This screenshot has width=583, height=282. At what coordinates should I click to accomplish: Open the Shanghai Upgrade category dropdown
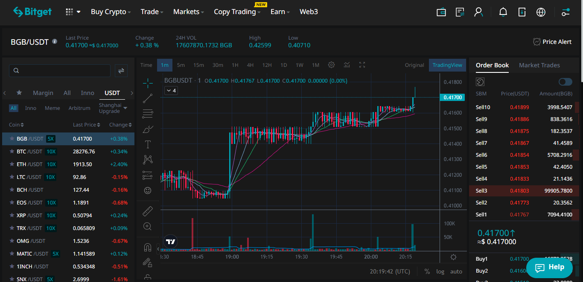click(113, 108)
